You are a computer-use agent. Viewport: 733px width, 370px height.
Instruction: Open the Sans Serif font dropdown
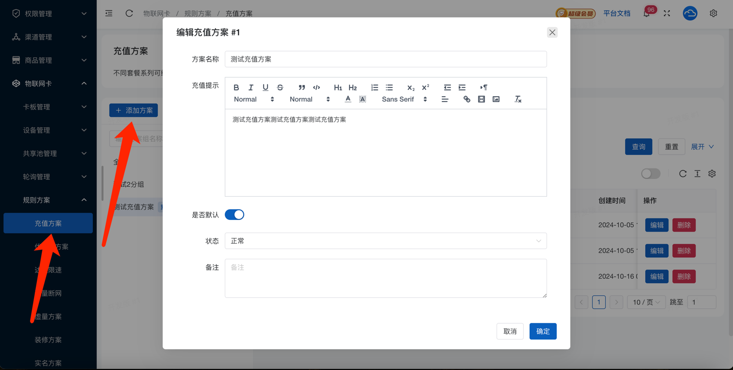point(404,99)
